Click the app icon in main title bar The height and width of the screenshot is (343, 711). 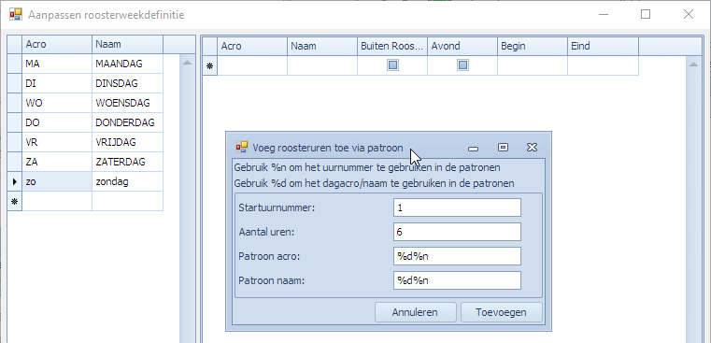16,15
